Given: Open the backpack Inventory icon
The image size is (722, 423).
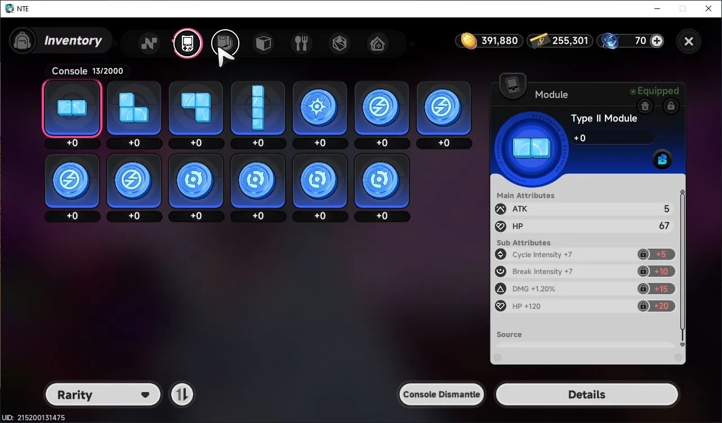Looking at the screenshot, I should tap(23, 42).
